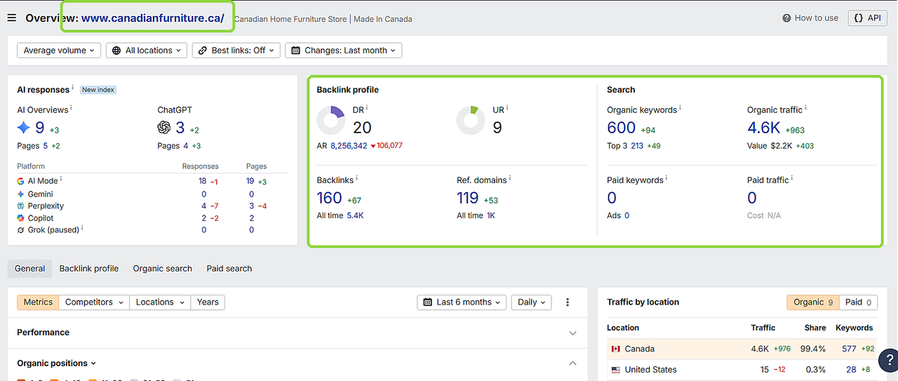Image resolution: width=898 pixels, height=381 pixels.
Task: Click the www.canadianfurniture.ca/ URL link
Action: pos(153,18)
